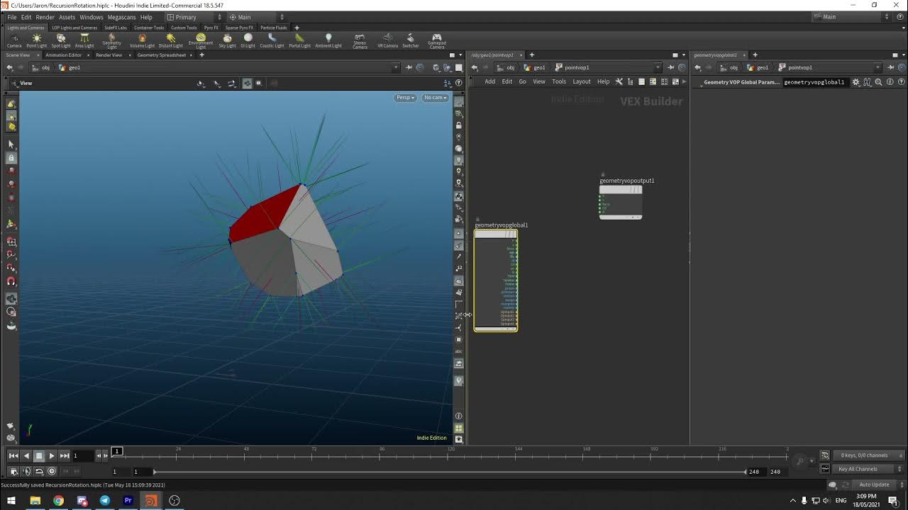Open network editor wrench tools icon
Screen dimensions: 908x510
pyautogui.click(x=619, y=81)
